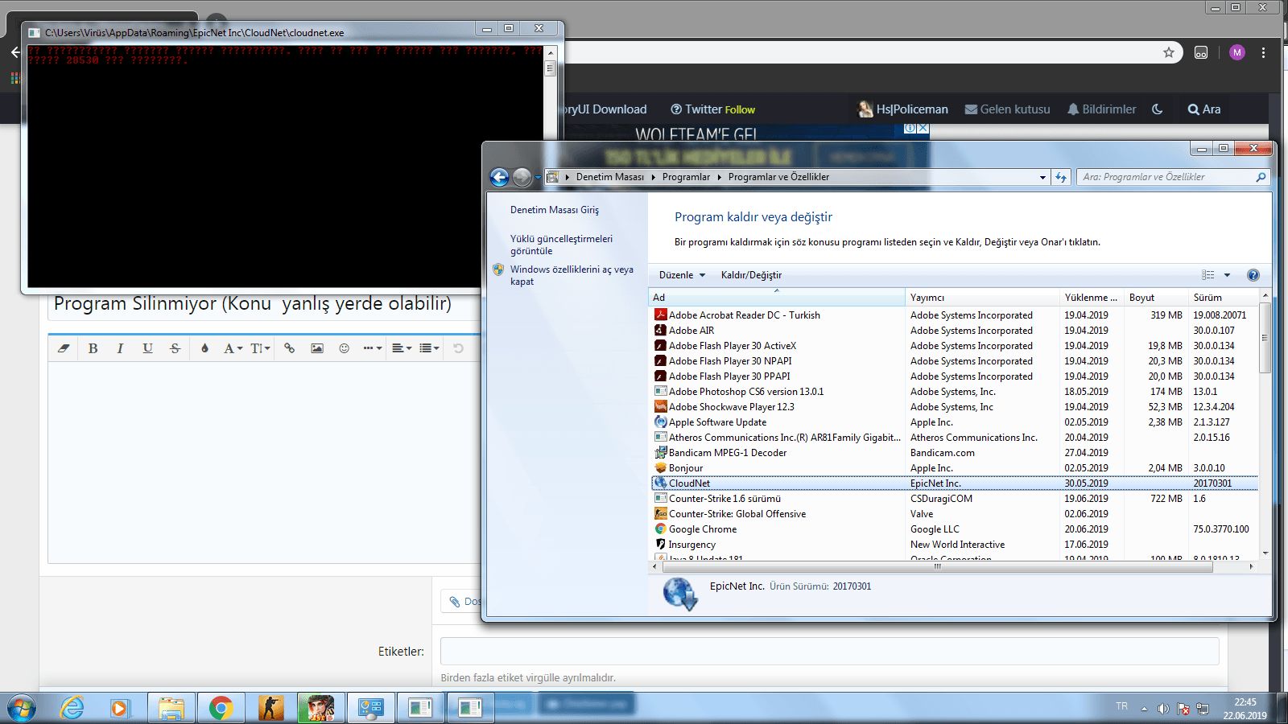Open Counter-Strike from the taskbar
Image resolution: width=1288 pixels, height=724 pixels.
tap(271, 708)
